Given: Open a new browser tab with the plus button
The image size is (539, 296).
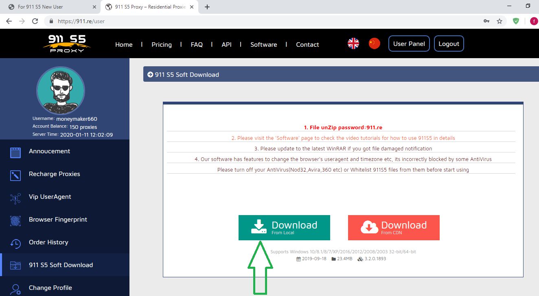Looking at the screenshot, I should tap(207, 7).
